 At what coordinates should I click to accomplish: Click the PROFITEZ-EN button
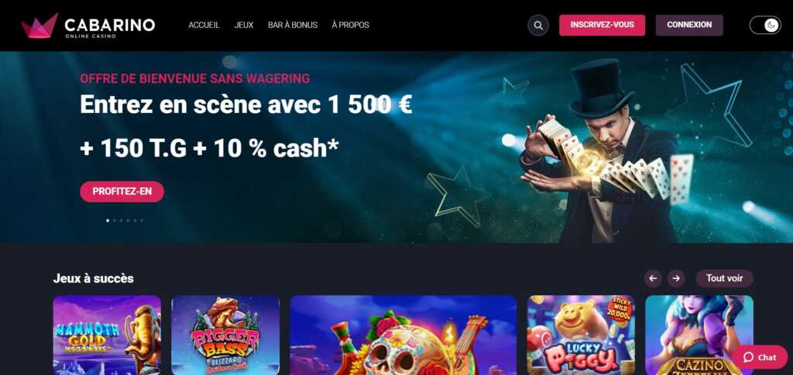click(x=122, y=192)
